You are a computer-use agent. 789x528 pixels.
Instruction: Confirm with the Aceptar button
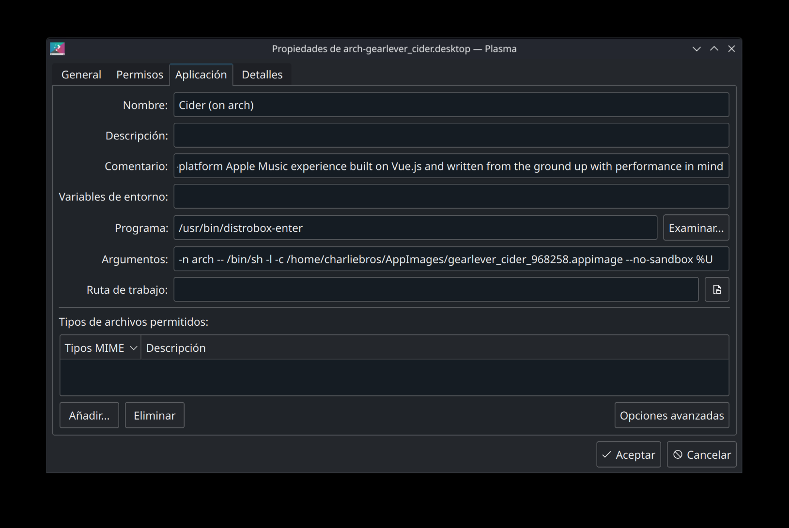629,454
